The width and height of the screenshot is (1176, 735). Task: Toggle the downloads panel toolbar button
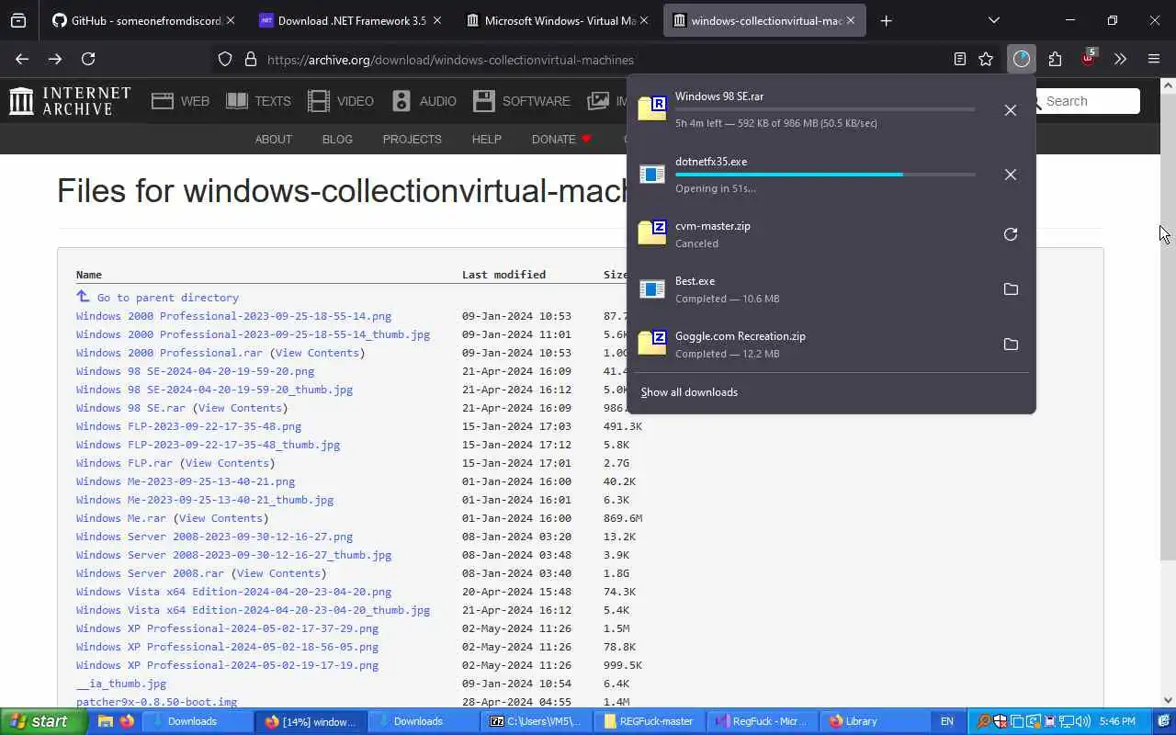pyautogui.click(x=1022, y=59)
